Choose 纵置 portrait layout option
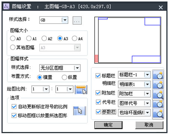This screenshot has height=135, width=169. click(64, 77)
